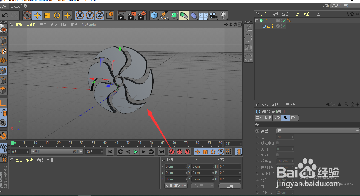This screenshot has width=360, height=196.
Task: Open the Bend deformer icon
Action: [194, 15]
